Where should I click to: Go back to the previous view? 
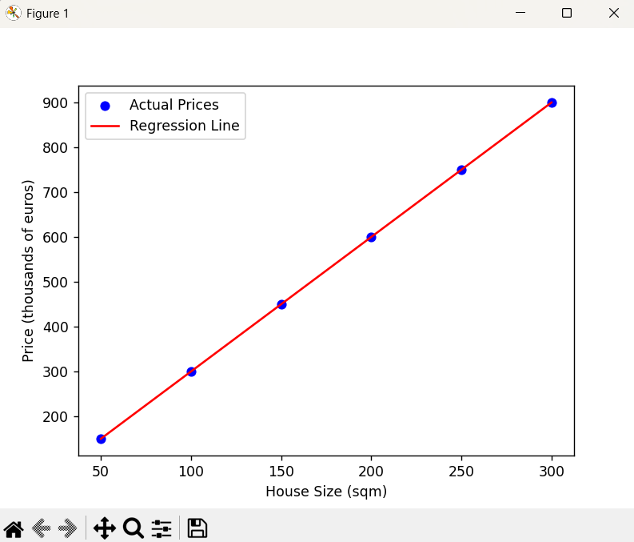pos(42,528)
